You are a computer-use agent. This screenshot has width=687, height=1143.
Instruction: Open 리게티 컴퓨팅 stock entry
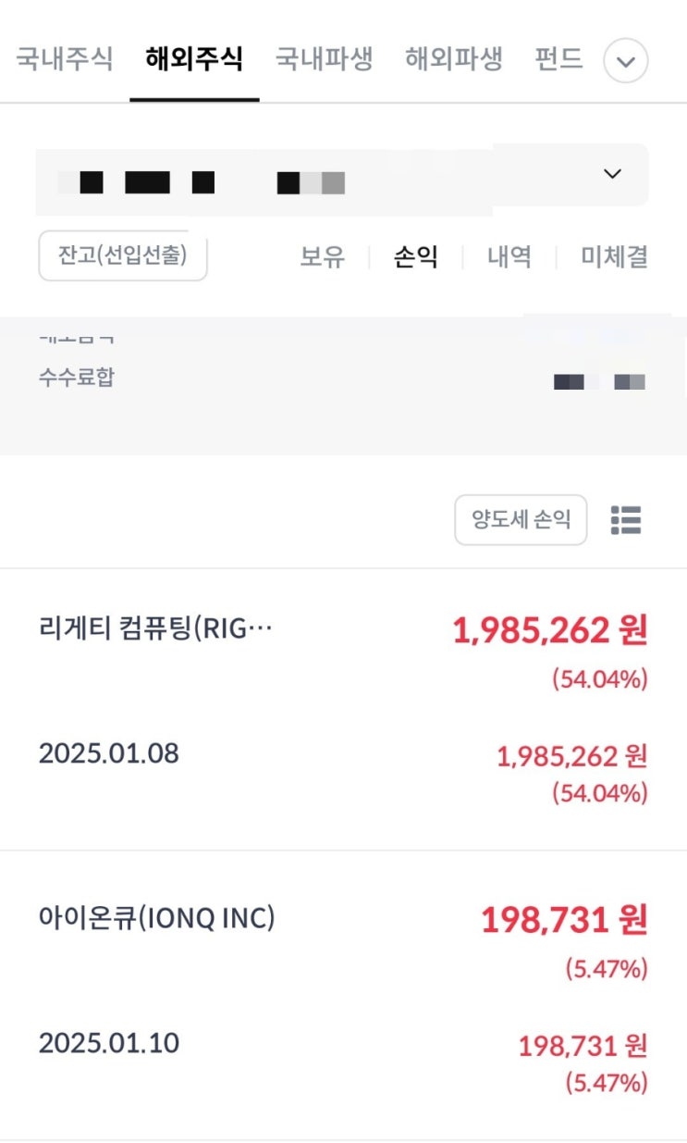click(155, 629)
